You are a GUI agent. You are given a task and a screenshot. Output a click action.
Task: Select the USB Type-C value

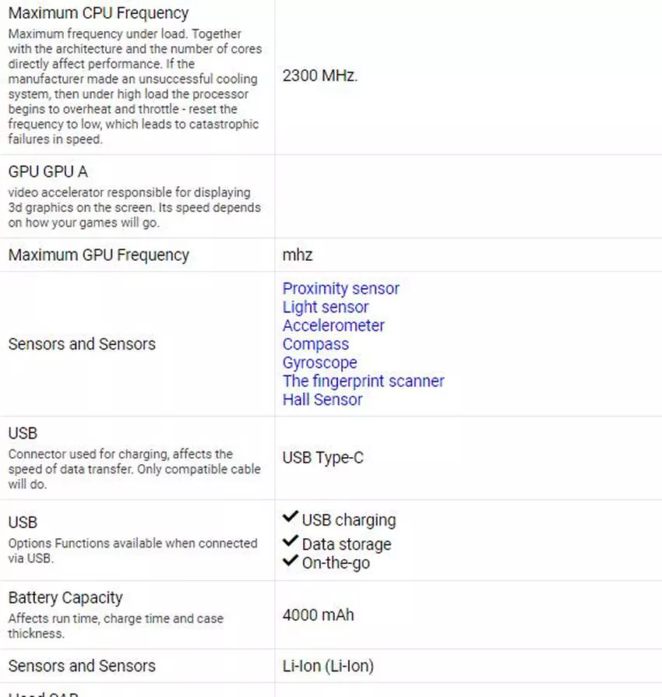[322, 458]
